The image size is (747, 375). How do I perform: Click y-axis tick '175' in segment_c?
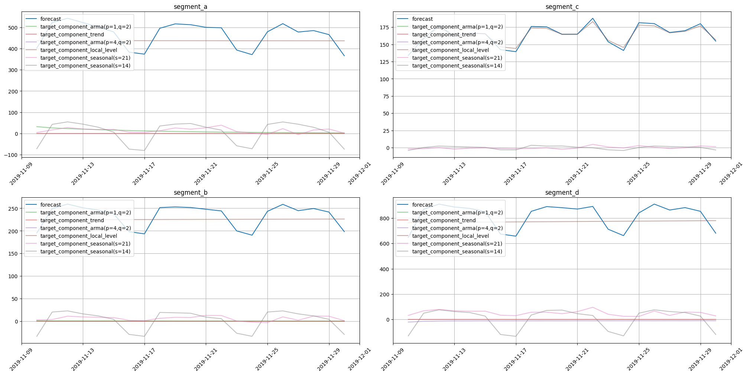click(385, 27)
